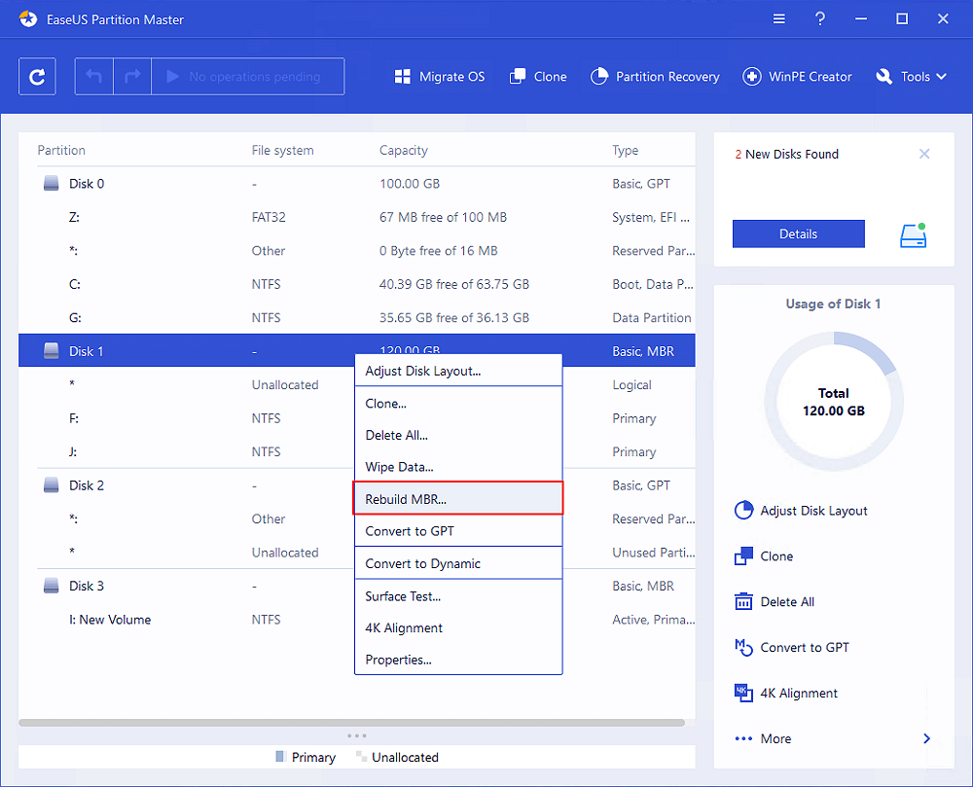Click the new disk drive icon
This screenshot has width=973, height=787.
pos(913,235)
